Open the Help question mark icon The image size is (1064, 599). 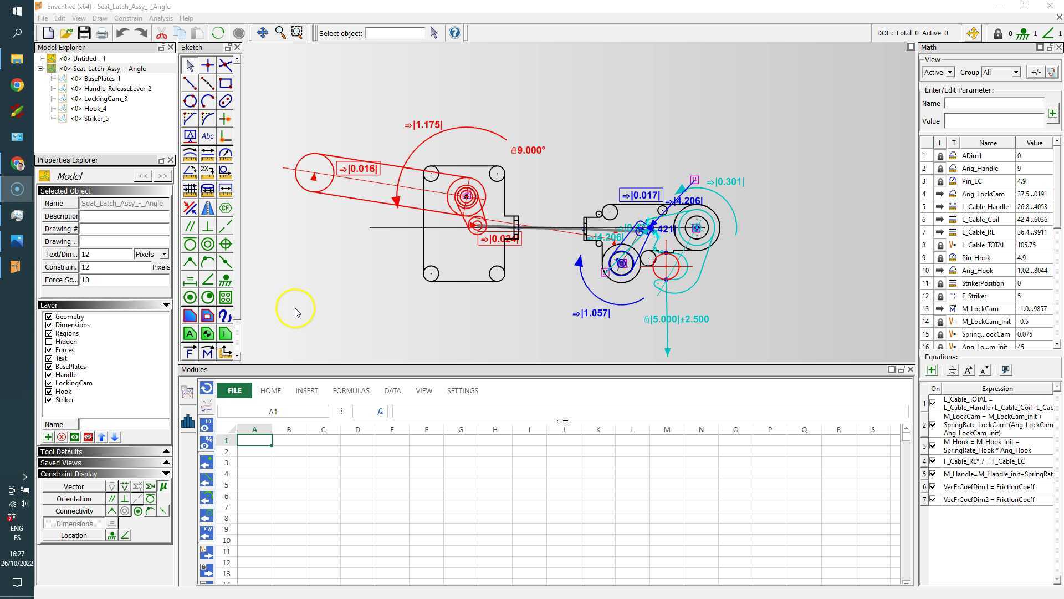[x=454, y=33]
